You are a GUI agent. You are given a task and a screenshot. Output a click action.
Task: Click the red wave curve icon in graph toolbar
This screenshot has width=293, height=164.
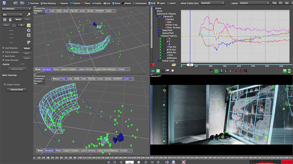click(x=241, y=71)
